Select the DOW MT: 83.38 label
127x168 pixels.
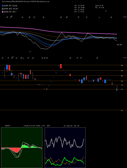click(11, 9)
